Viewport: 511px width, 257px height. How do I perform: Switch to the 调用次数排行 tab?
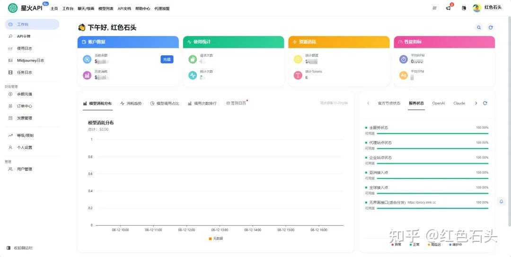202,103
